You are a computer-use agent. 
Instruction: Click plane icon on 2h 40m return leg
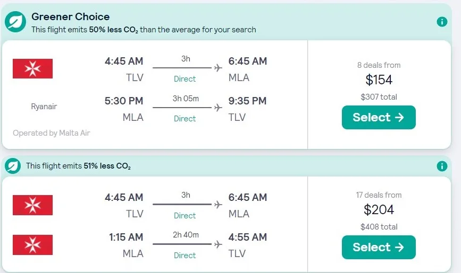(218, 244)
